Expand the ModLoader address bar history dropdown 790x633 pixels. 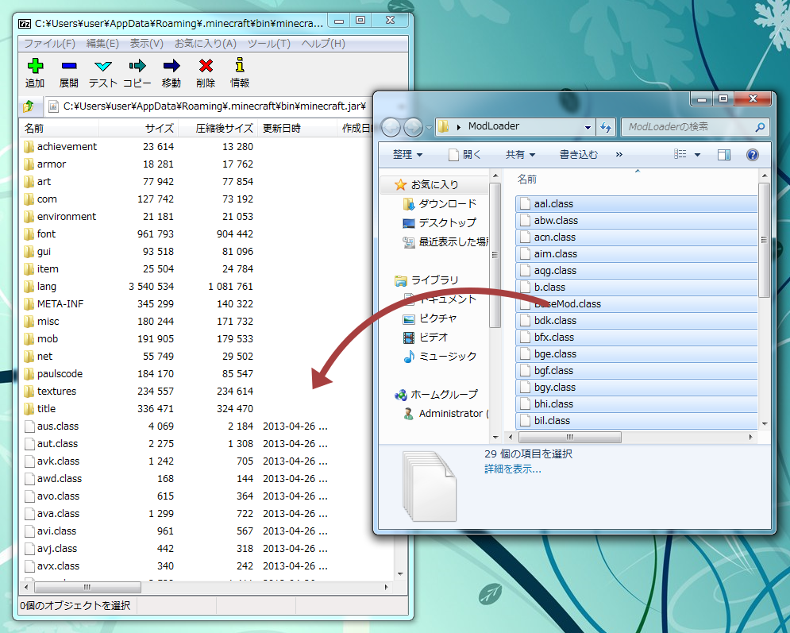(x=588, y=128)
